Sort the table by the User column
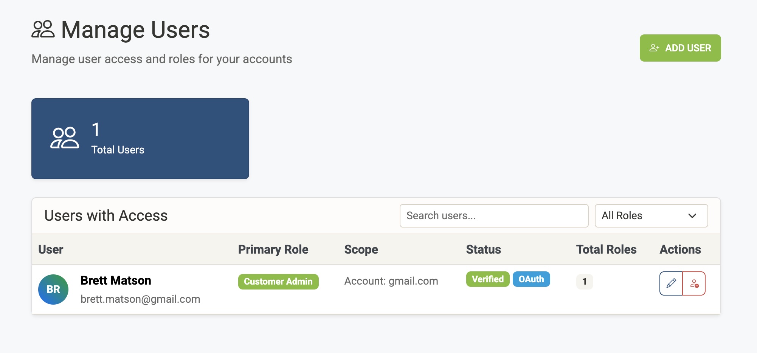 (x=51, y=249)
